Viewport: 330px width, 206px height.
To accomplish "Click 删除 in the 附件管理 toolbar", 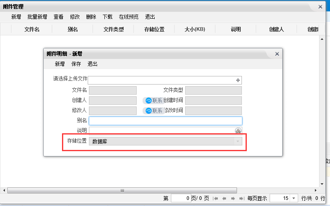I will click(x=91, y=17).
